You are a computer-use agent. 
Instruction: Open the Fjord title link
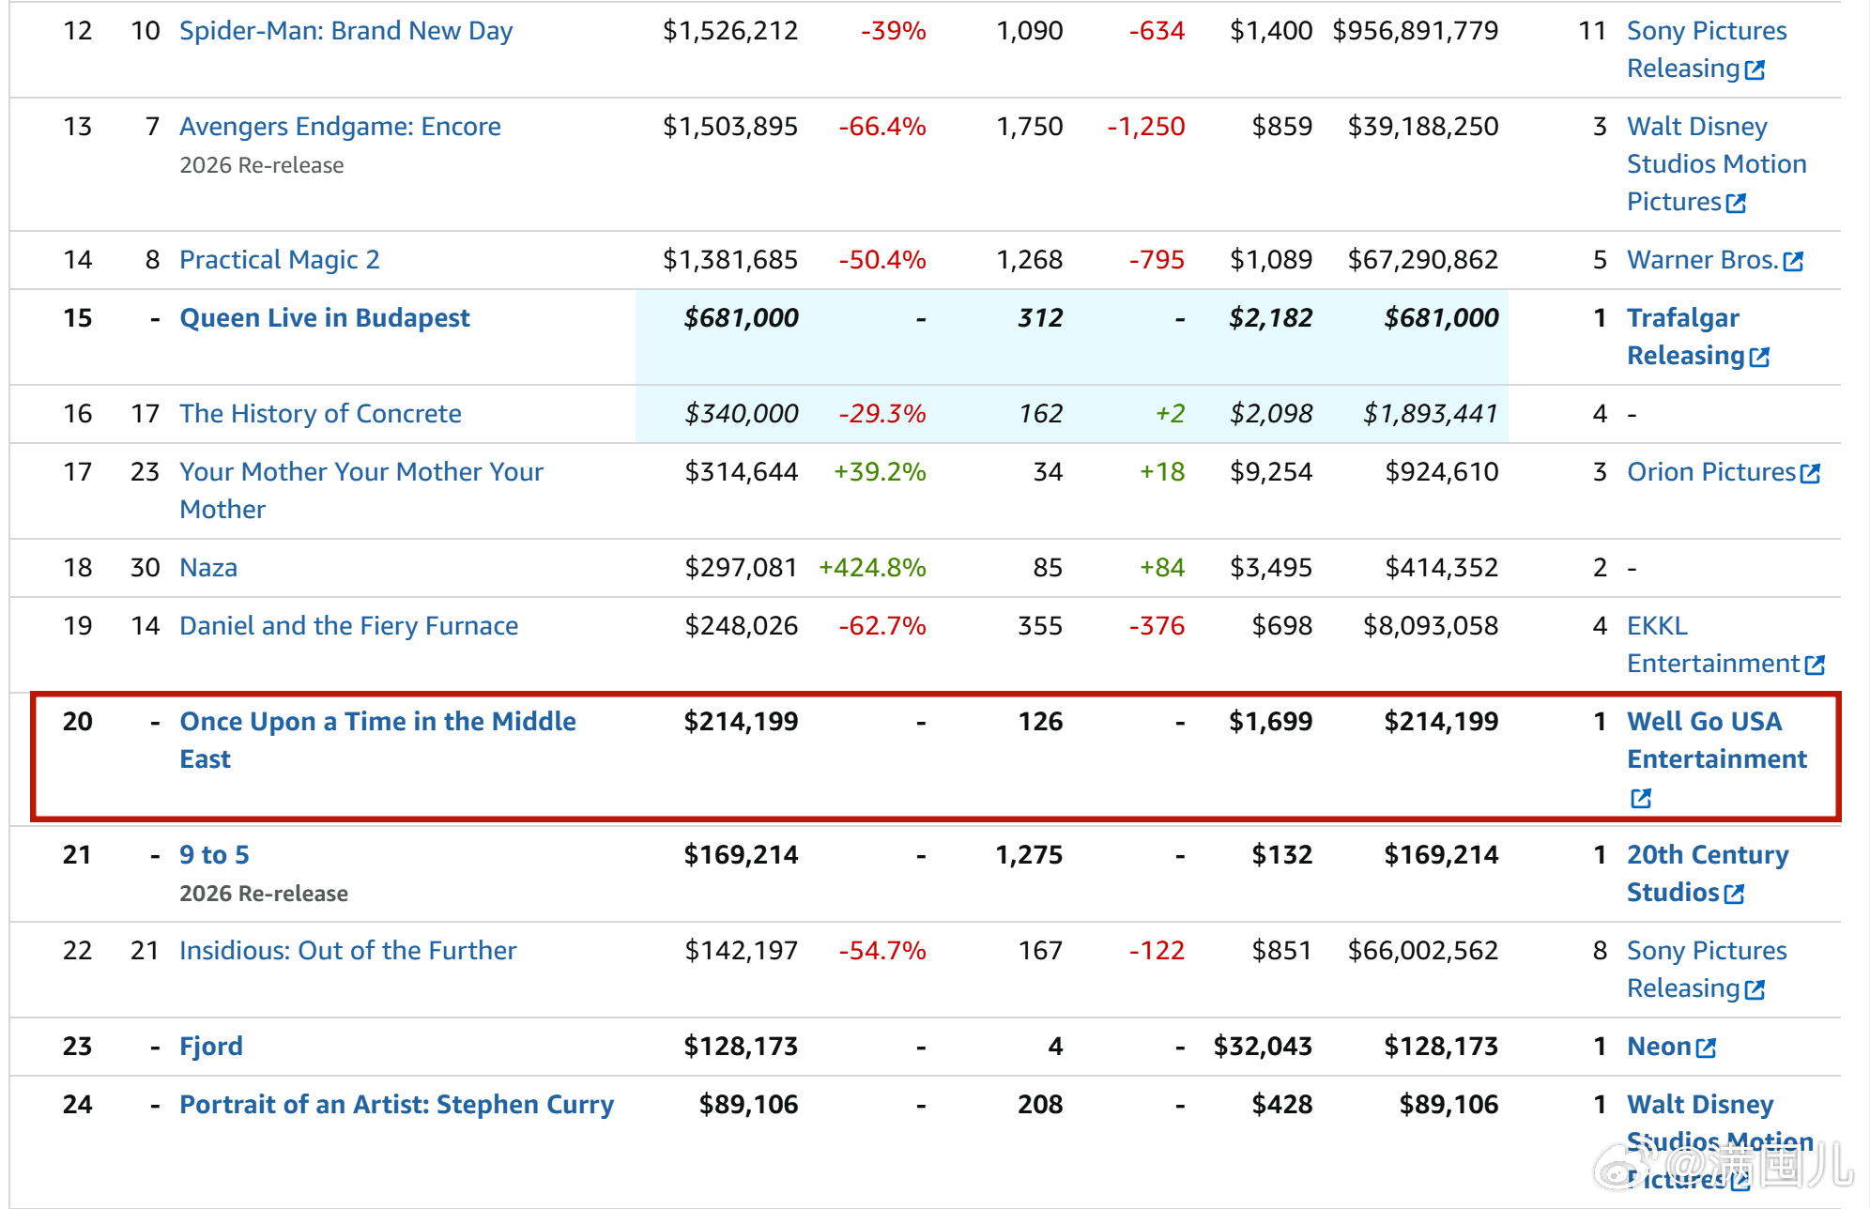point(211,1047)
